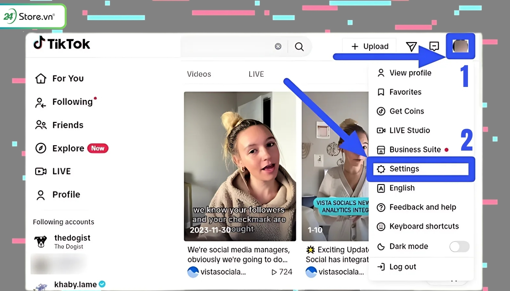Open Settings from the profile menu
The width and height of the screenshot is (510, 291).
pyautogui.click(x=421, y=169)
